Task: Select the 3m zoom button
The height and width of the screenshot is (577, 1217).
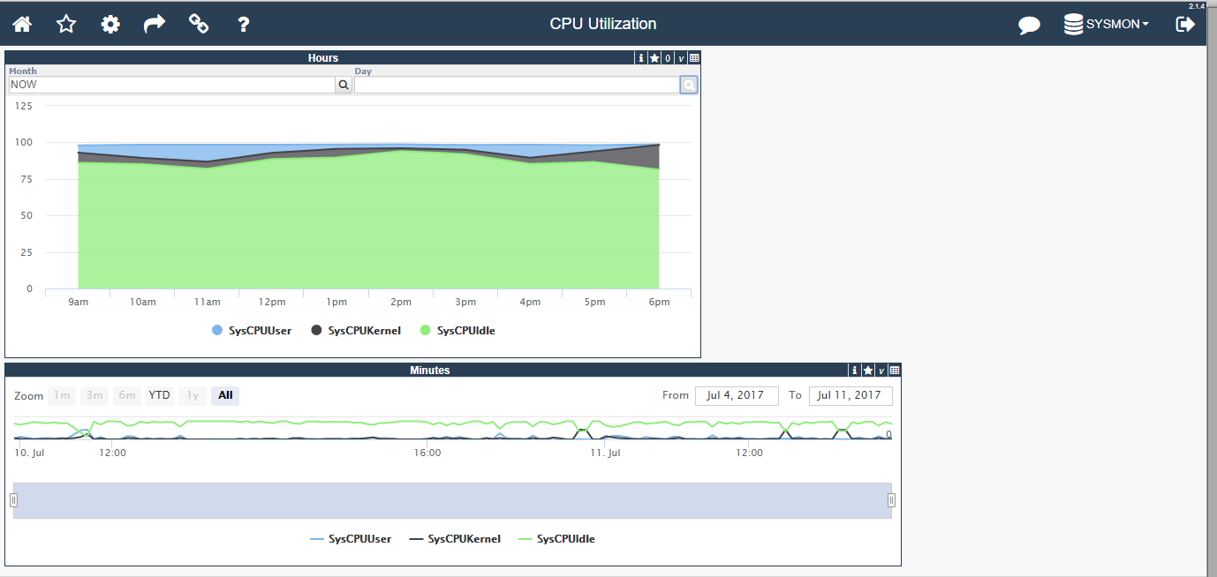Action: [x=94, y=395]
